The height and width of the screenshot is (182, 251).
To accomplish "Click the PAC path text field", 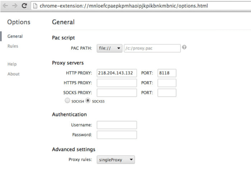I will coord(152,48).
